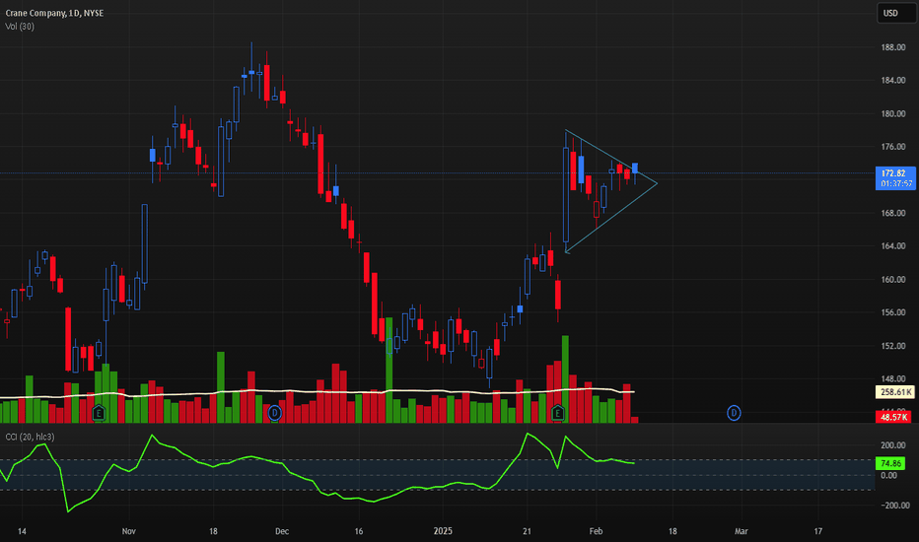Click the 160.00 price axis label
This screenshot has height=542, width=919.
tap(893, 280)
